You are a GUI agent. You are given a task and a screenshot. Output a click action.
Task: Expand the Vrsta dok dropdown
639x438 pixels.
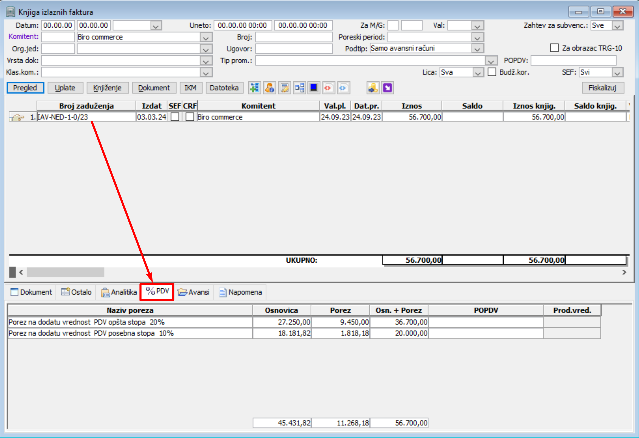click(206, 60)
